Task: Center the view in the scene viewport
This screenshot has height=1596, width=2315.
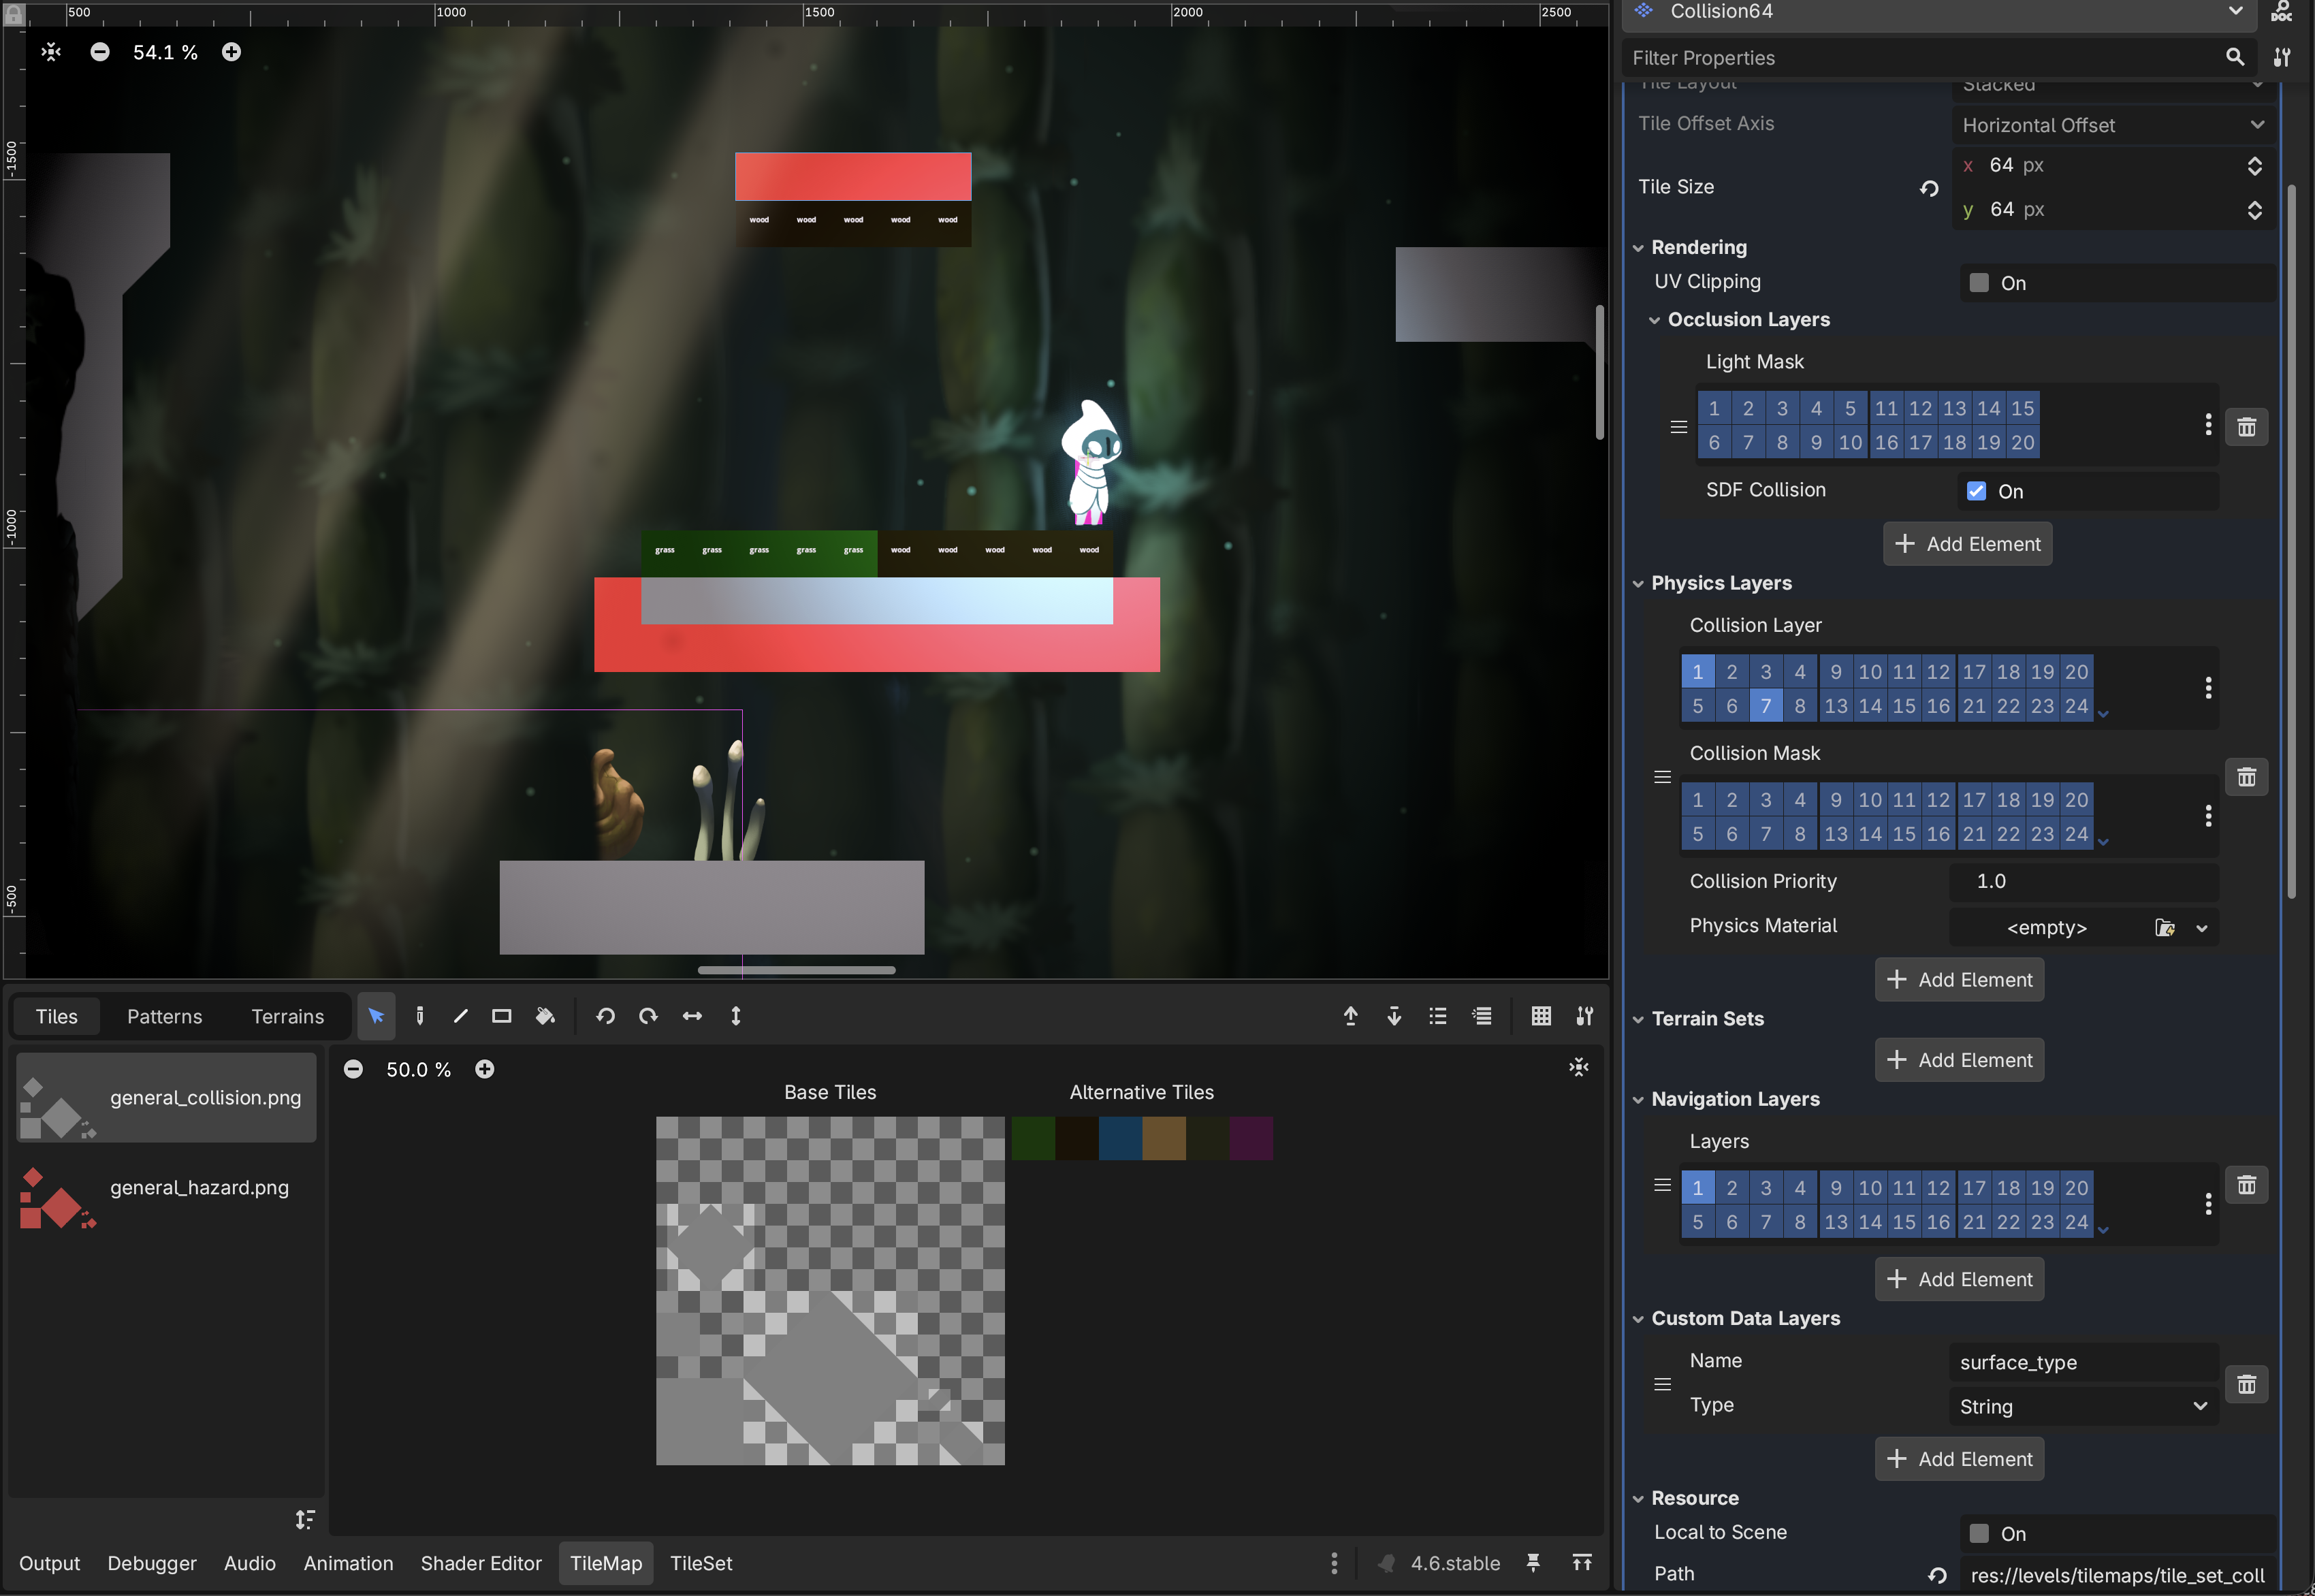Action: coord(51,52)
